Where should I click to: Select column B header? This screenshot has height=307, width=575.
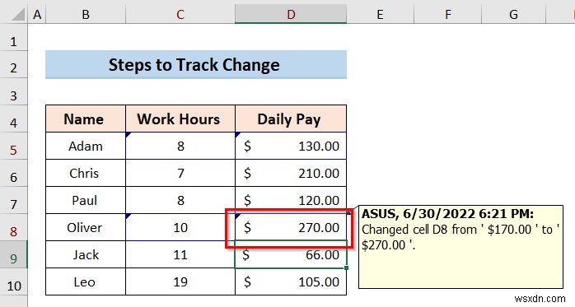point(86,15)
